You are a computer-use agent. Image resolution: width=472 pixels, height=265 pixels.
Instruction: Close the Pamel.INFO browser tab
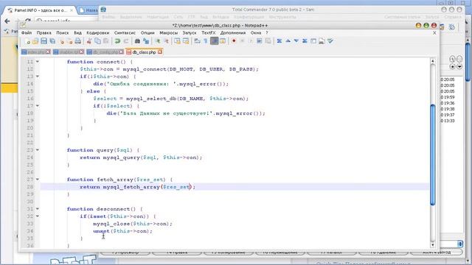coord(72,10)
